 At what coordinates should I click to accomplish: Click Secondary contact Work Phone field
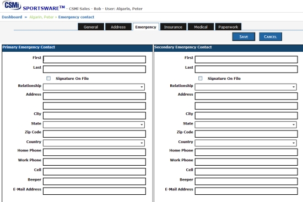246,162
